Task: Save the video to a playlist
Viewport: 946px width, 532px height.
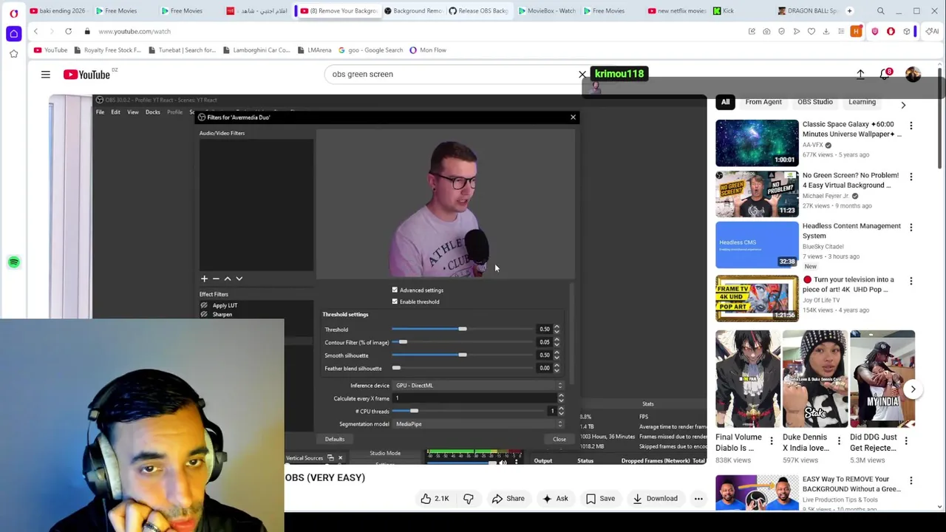Action: (x=600, y=499)
